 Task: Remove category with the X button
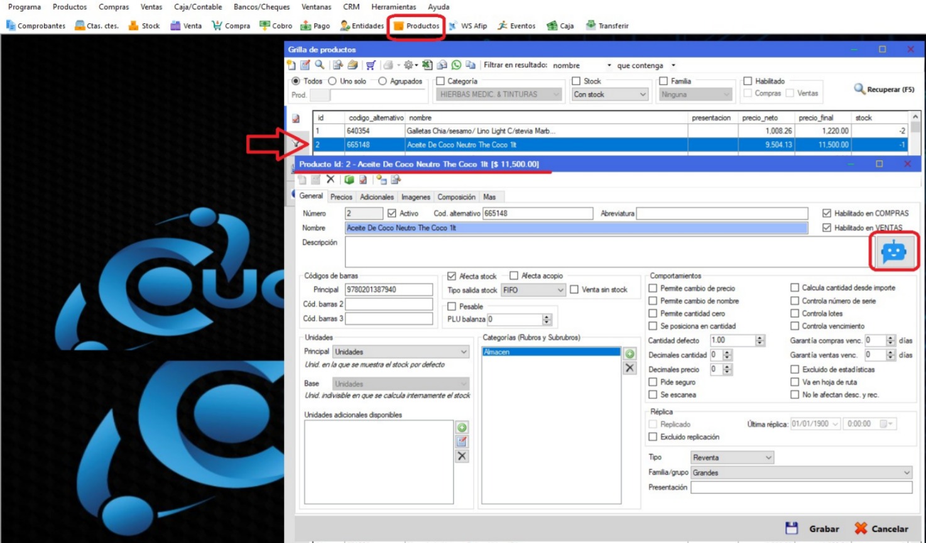tap(629, 368)
